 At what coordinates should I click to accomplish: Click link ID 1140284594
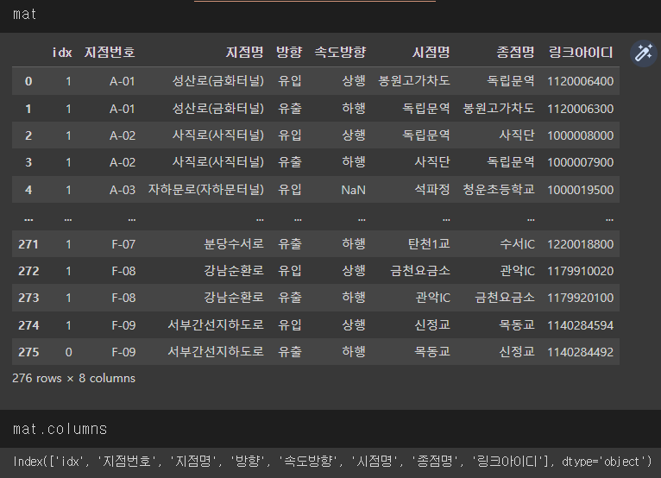point(580,325)
